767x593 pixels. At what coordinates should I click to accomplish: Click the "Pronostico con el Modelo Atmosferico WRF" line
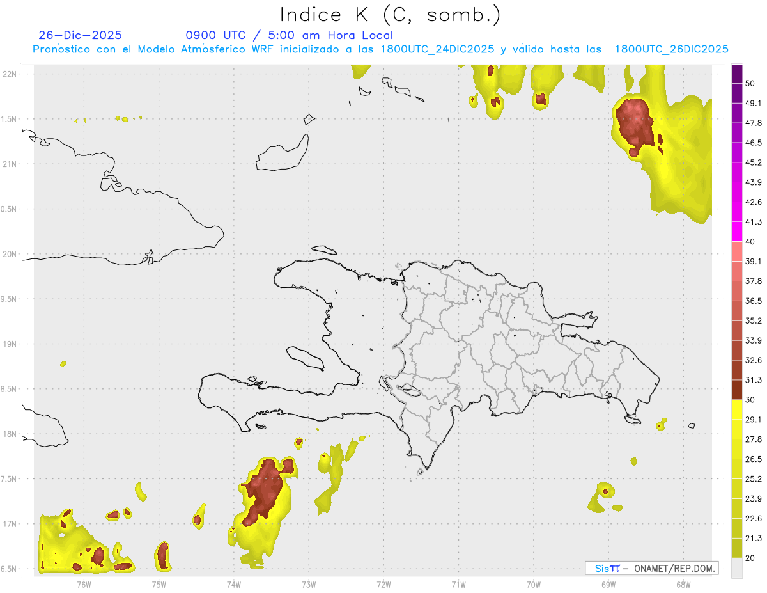pyautogui.click(x=380, y=49)
